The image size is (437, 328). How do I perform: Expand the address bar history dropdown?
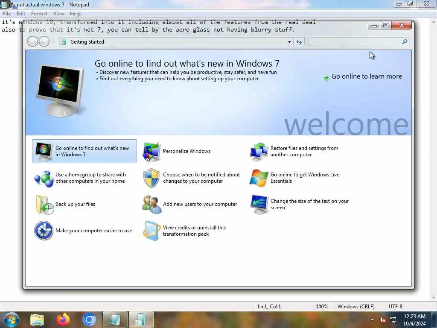tap(289, 42)
